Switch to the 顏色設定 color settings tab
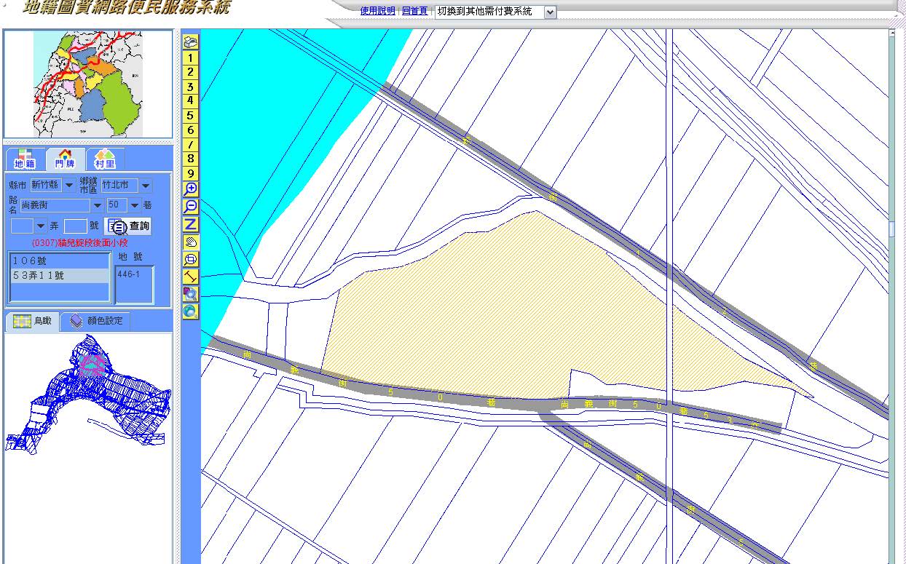Screen dimensions: 906x564 coord(97,321)
